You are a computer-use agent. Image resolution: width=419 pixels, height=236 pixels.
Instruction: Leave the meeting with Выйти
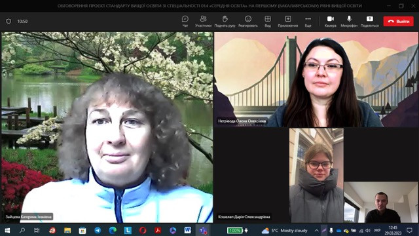click(399, 21)
